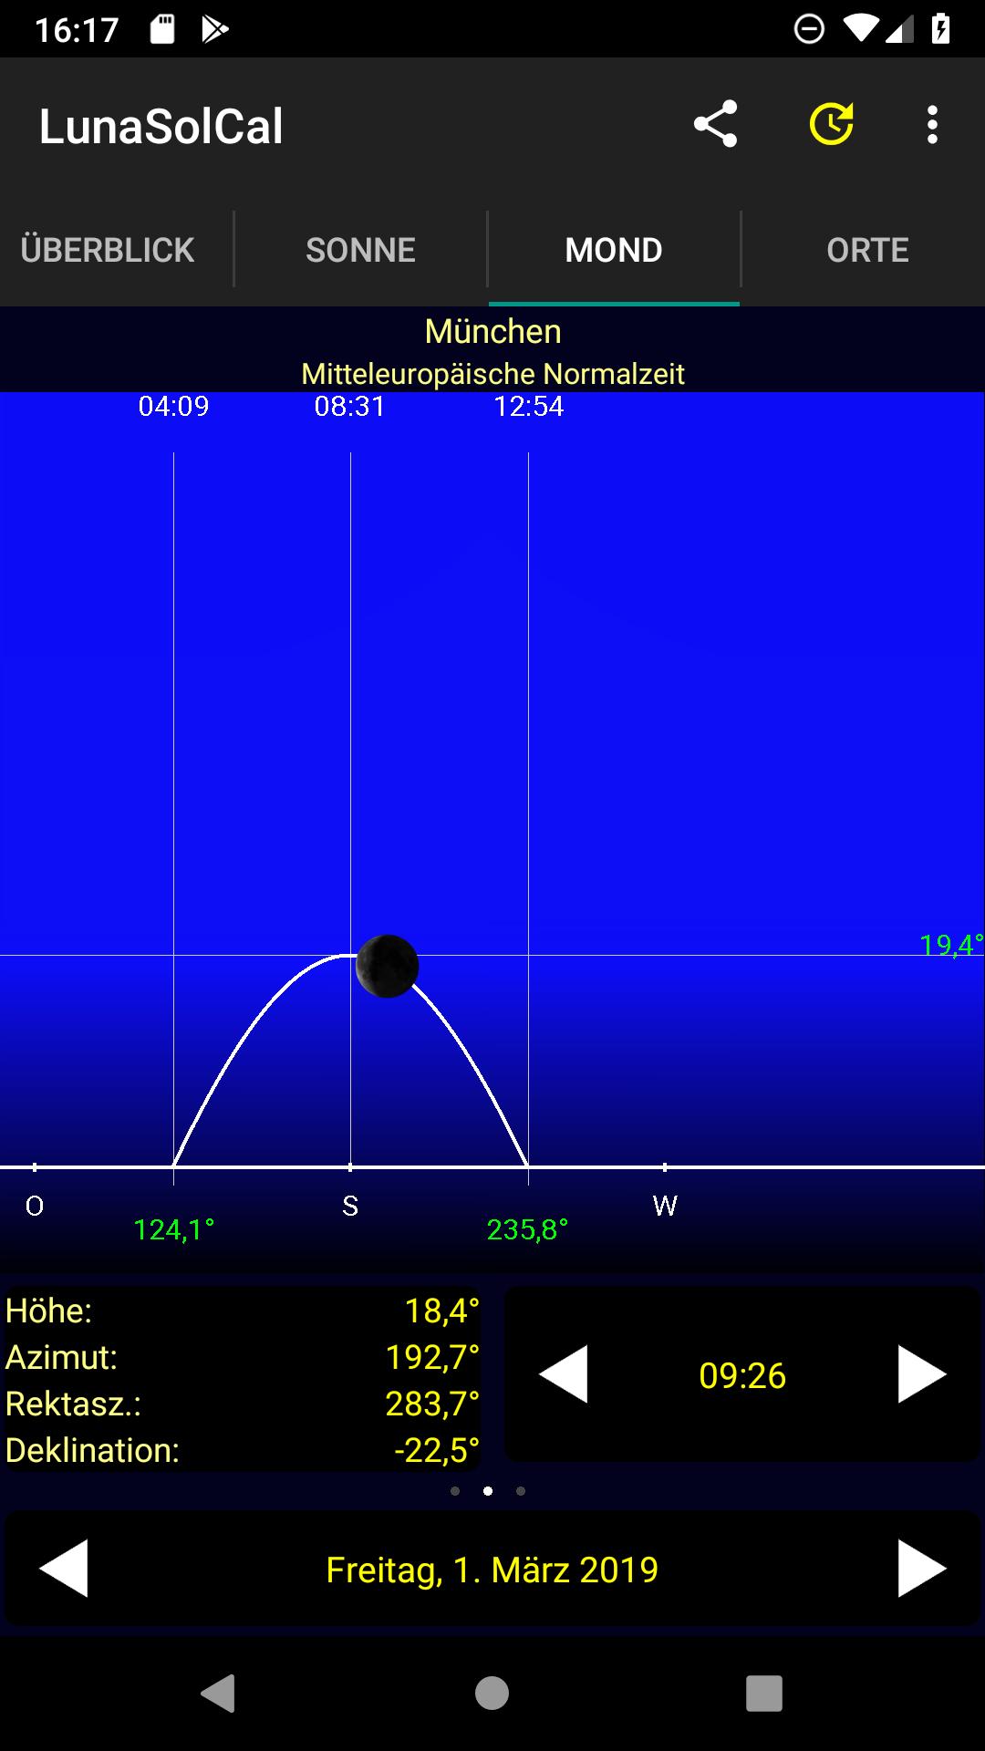Image resolution: width=985 pixels, height=1751 pixels.
Task: Tap the do-not-disturb status icon
Action: click(x=809, y=30)
